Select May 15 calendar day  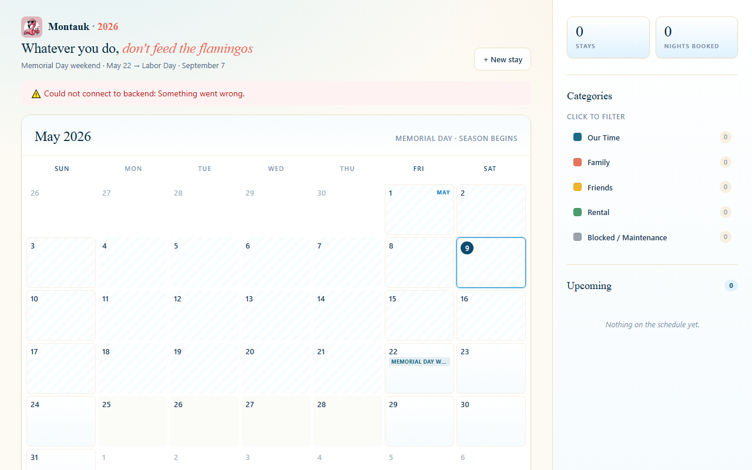[x=419, y=315]
